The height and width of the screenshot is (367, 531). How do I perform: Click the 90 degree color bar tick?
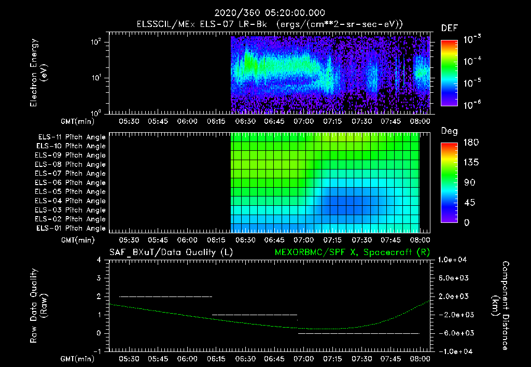470,183
